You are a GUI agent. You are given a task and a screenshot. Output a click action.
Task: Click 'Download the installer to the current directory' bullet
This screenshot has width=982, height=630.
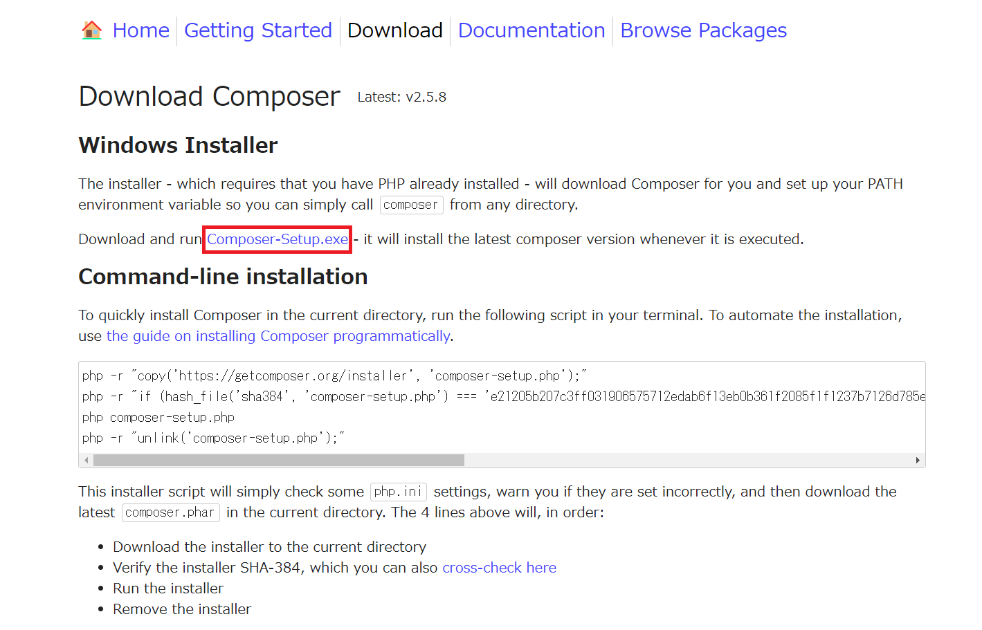(269, 547)
